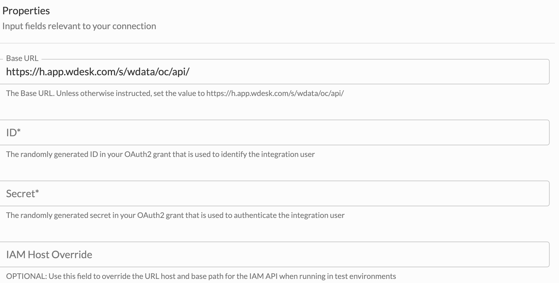Click the 'Secret*' placeholder label

[x=23, y=194]
